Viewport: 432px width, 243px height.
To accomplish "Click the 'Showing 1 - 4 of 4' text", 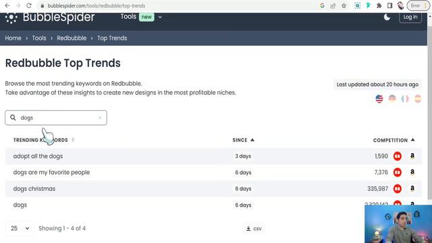I will point(62,228).
